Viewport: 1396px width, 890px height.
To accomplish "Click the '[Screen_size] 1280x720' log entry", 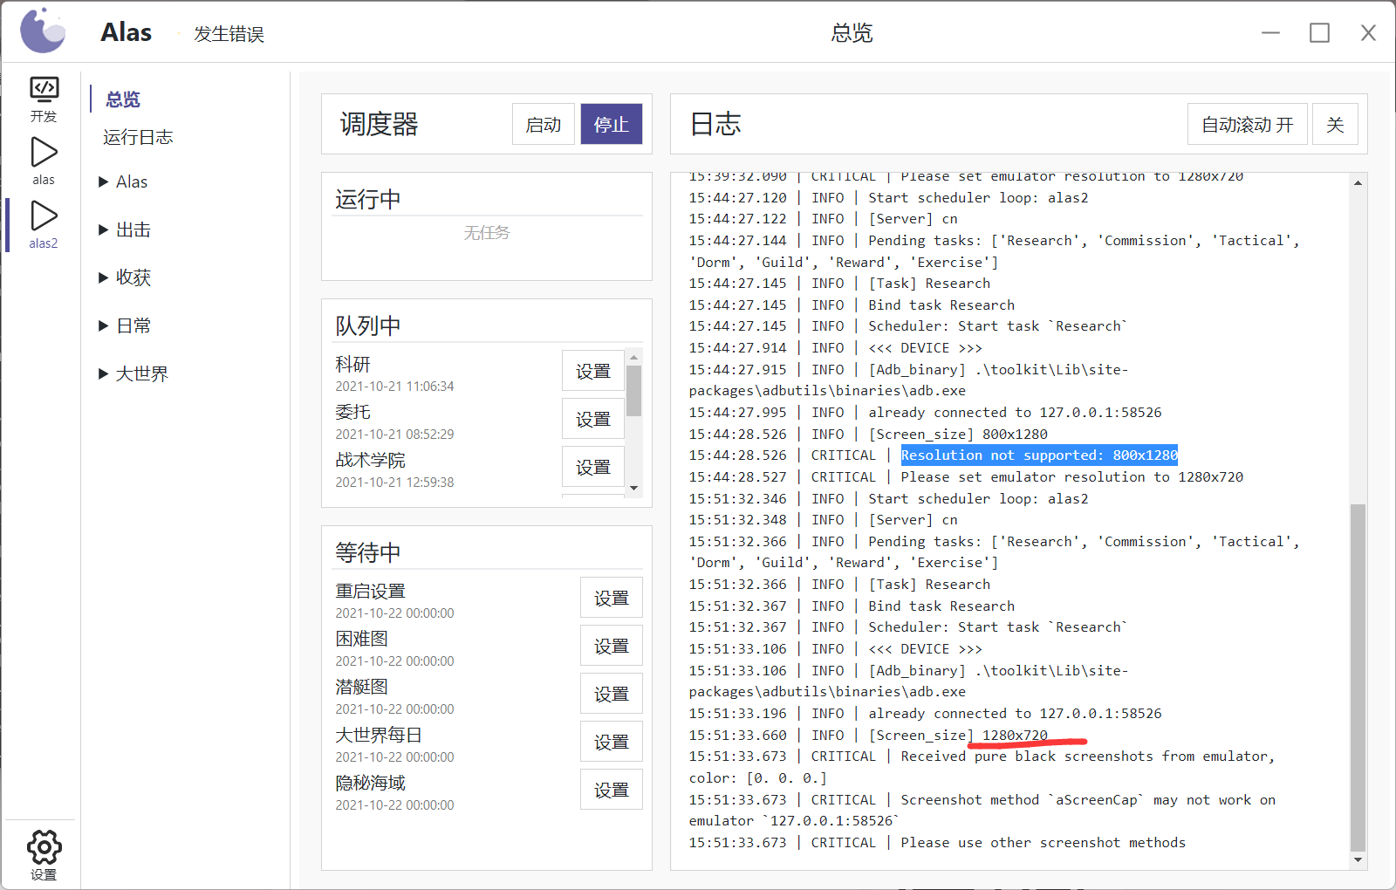I will [x=958, y=735].
